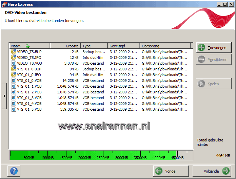The height and width of the screenshot is (179, 236).
Task: Click the blue question mark help button
Action: coord(14,171)
